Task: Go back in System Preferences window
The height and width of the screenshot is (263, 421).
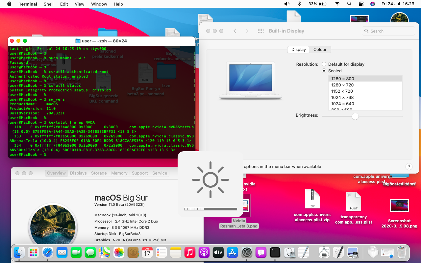Action: pos(235,31)
